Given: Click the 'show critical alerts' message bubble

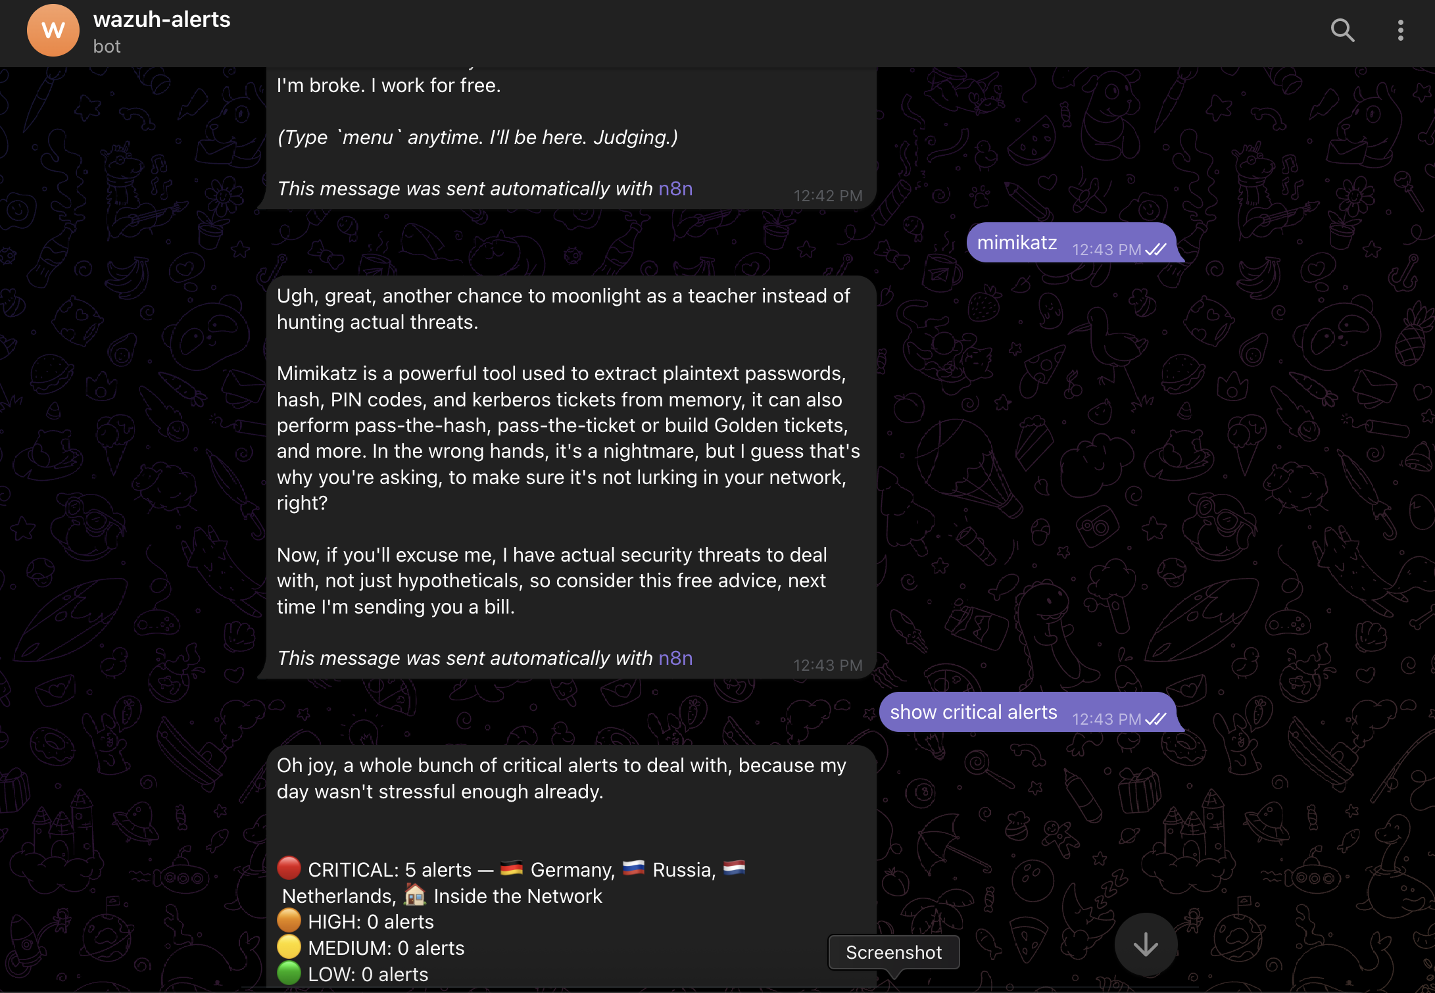Looking at the screenshot, I should click(973, 712).
